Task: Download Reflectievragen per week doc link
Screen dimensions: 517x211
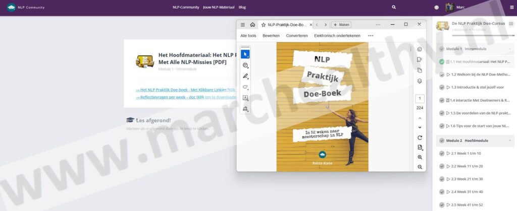Action: [x=186, y=97]
